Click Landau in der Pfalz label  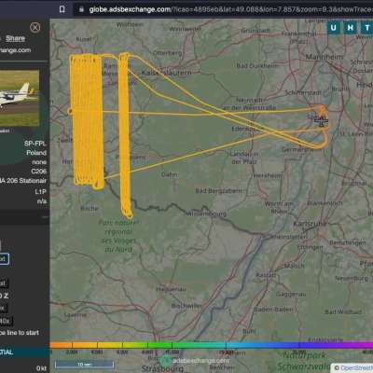point(244,158)
